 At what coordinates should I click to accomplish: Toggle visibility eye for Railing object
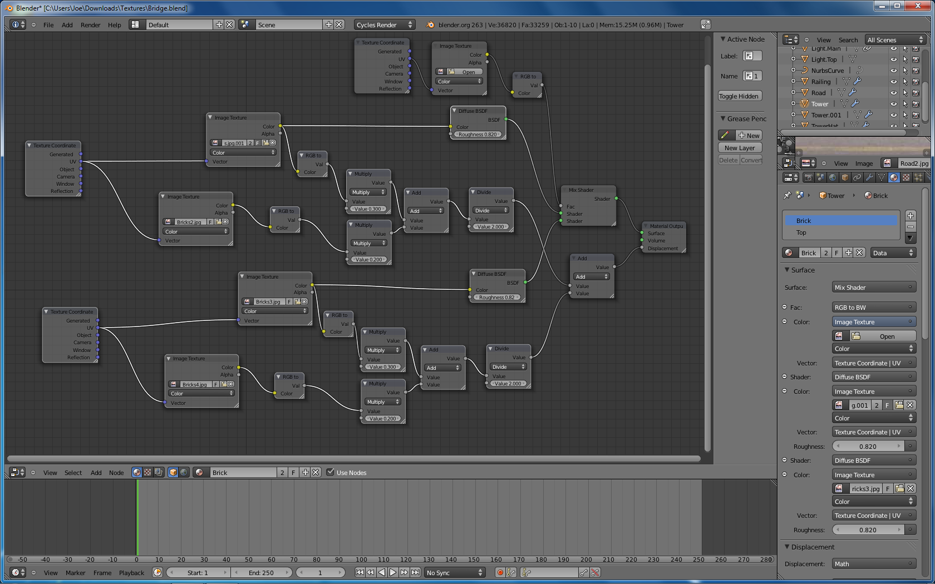(894, 82)
